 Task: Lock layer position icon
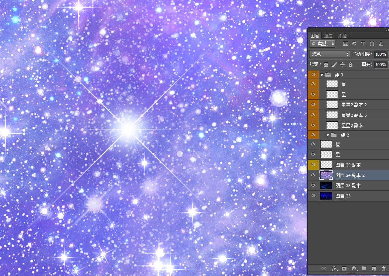[x=342, y=65]
